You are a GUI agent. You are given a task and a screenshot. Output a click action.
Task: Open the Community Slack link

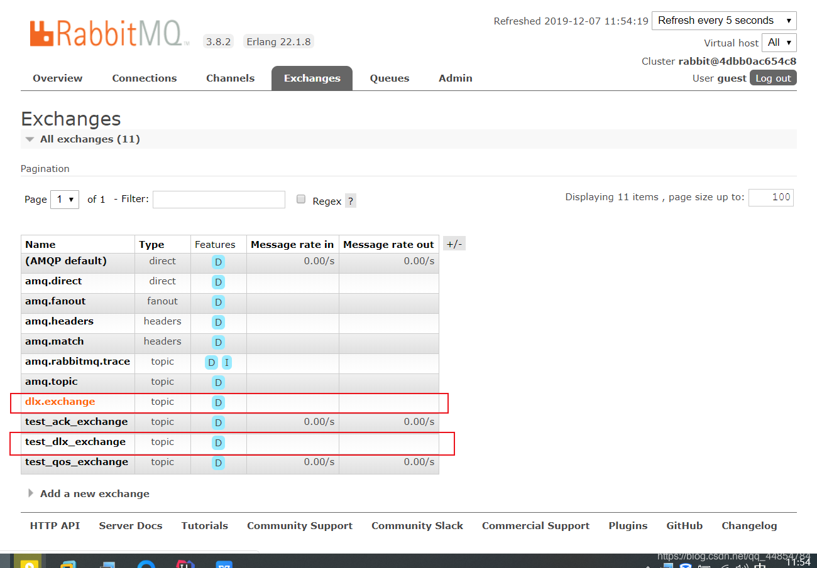pos(417,526)
